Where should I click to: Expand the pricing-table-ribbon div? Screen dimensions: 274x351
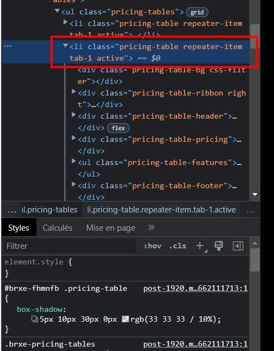[x=73, y=91]
